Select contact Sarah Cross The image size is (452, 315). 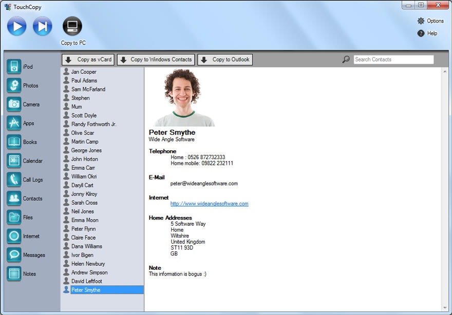pos(84,203)
